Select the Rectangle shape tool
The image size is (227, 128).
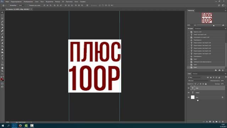pos(2,65)
